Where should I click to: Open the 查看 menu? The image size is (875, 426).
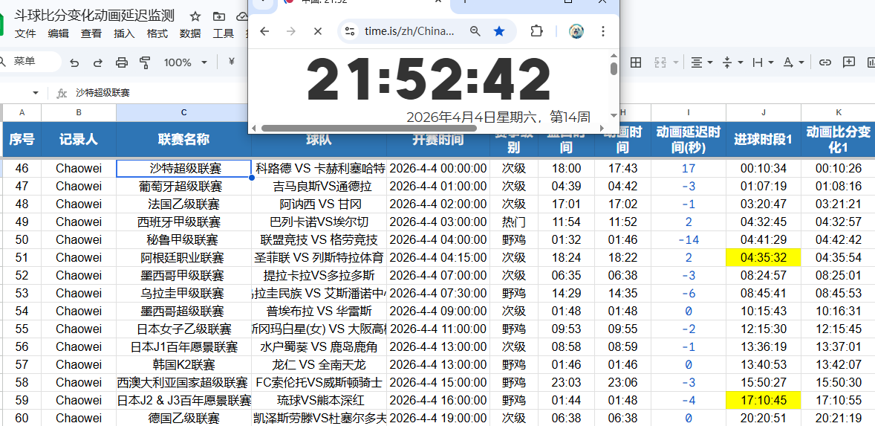(91, 33)
